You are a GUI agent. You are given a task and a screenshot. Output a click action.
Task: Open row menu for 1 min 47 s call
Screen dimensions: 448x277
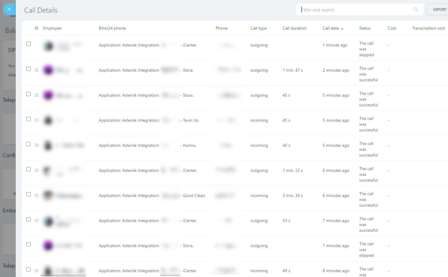(37, 70)
